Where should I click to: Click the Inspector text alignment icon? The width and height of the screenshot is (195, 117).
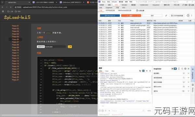click(x=179, y=69)
